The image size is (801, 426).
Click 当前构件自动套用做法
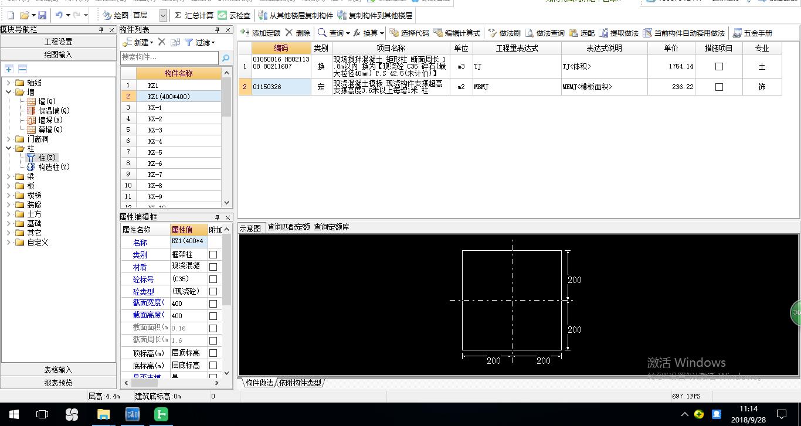pos(684,33)
